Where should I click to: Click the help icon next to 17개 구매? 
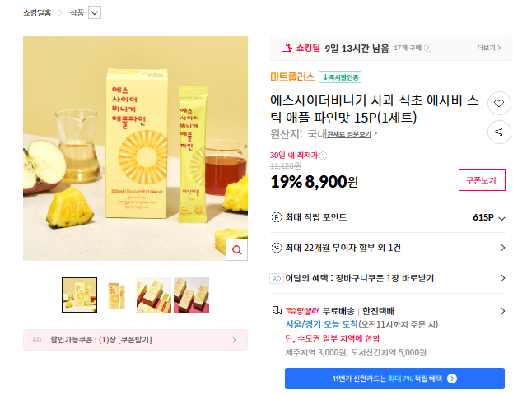pos(427,48)
